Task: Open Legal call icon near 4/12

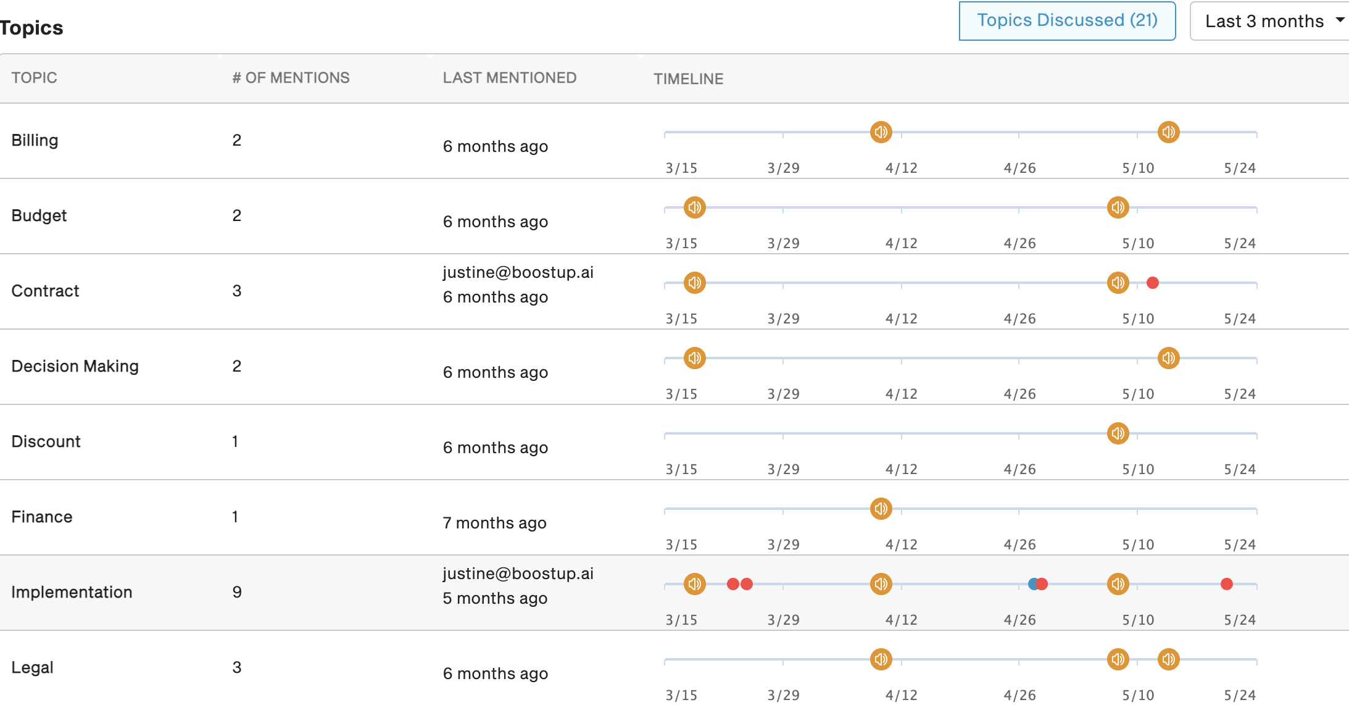Action: [881, 659]
